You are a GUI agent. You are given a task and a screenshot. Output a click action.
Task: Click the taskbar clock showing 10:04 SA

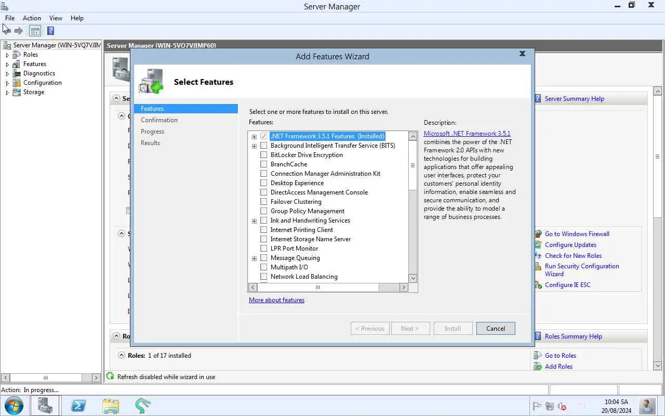[x=616, y=406]
